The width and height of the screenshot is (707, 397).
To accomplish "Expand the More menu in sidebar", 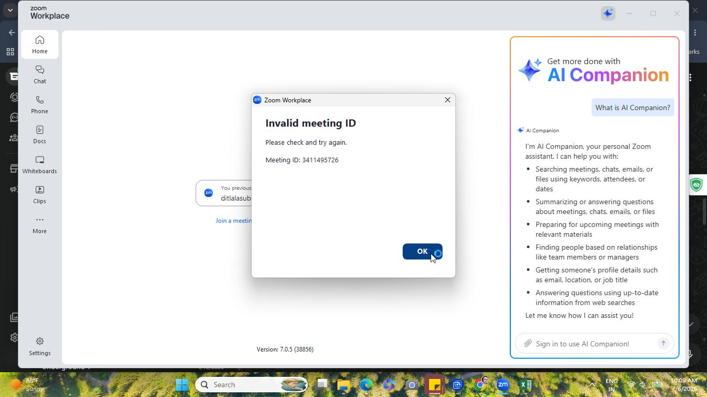I will [x=40, y=225].
